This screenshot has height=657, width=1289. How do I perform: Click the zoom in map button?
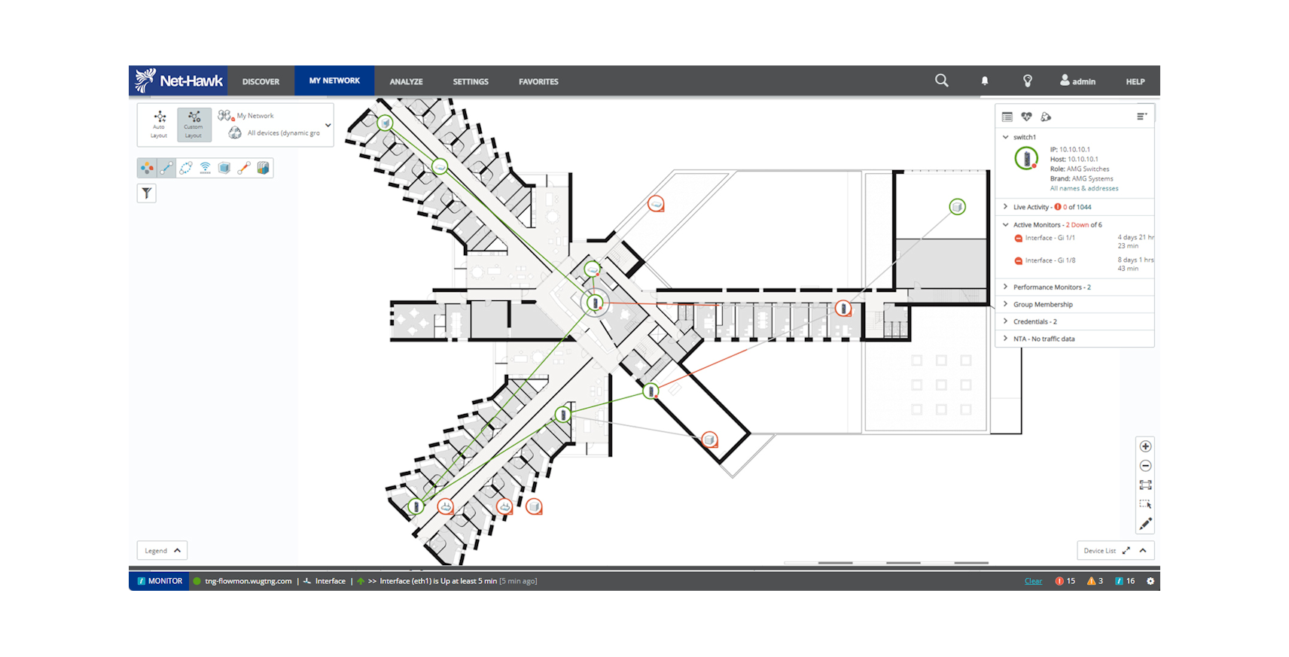tap(1145, 446)
